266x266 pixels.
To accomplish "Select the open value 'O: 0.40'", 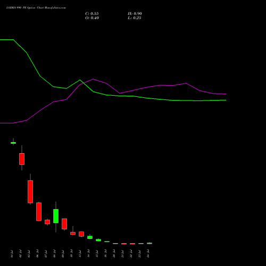I will (x=92, y=18).
